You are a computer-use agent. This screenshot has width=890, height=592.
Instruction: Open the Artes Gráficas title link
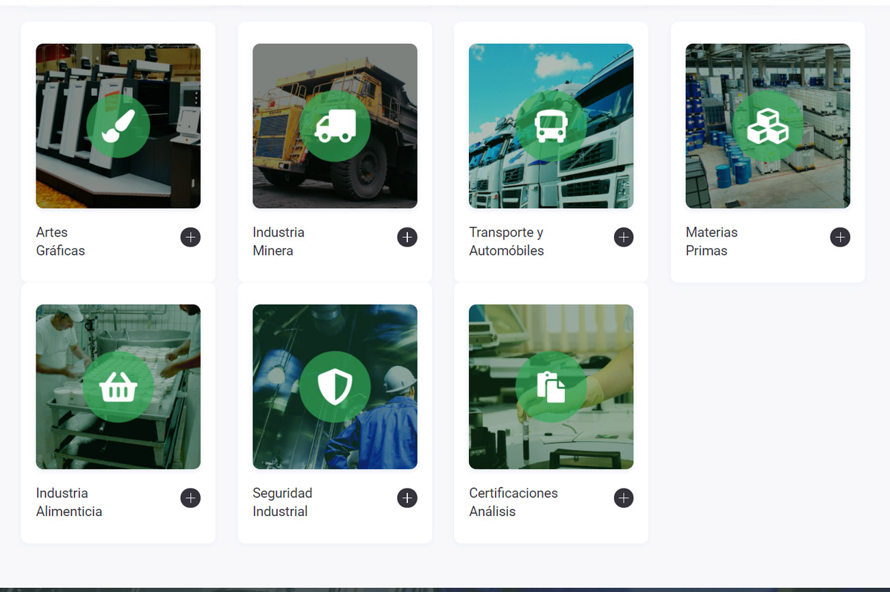tap(61, 241)
